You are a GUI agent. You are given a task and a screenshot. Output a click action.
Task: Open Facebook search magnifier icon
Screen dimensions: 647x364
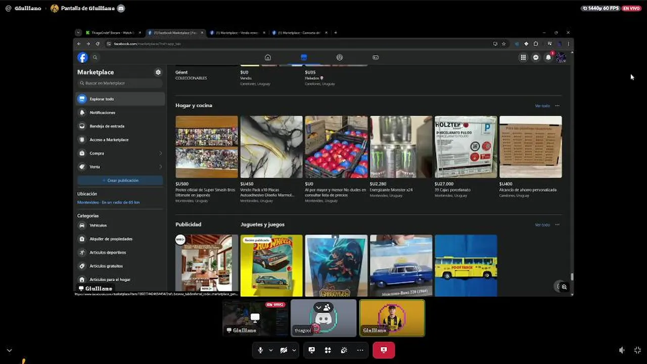[95, 57]
